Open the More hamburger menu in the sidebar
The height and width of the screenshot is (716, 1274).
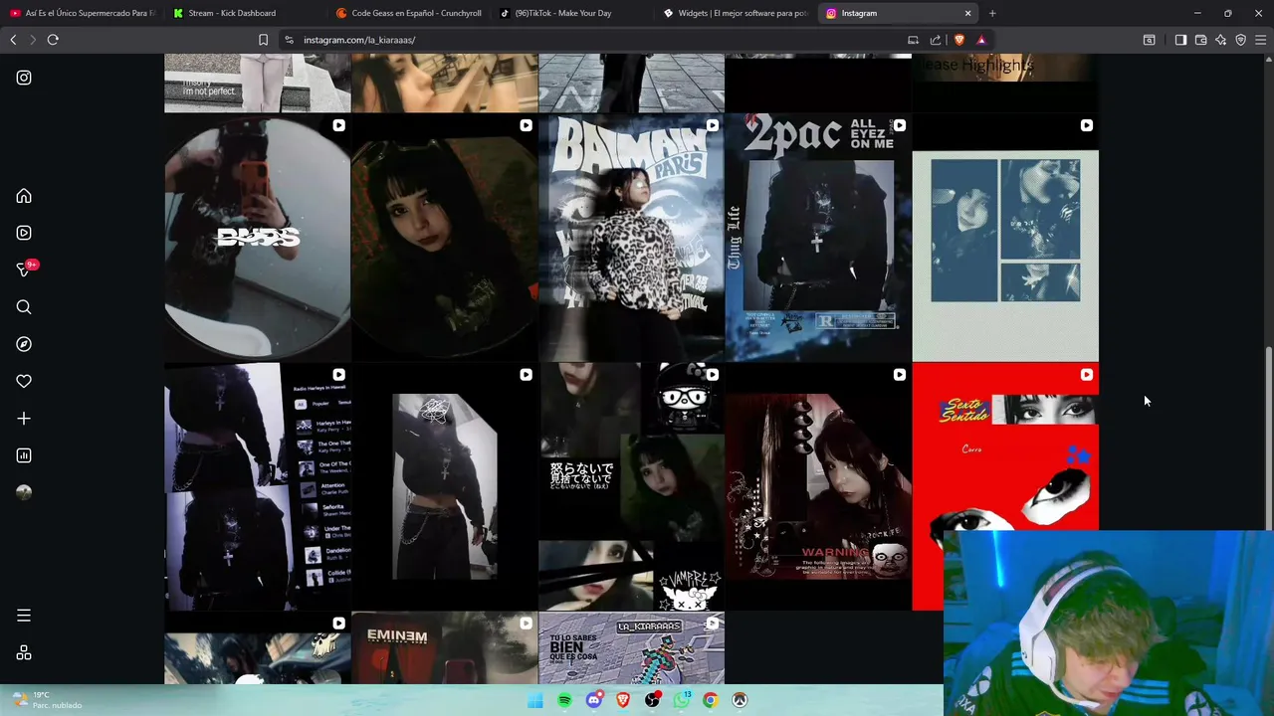[x=24, y=616]
